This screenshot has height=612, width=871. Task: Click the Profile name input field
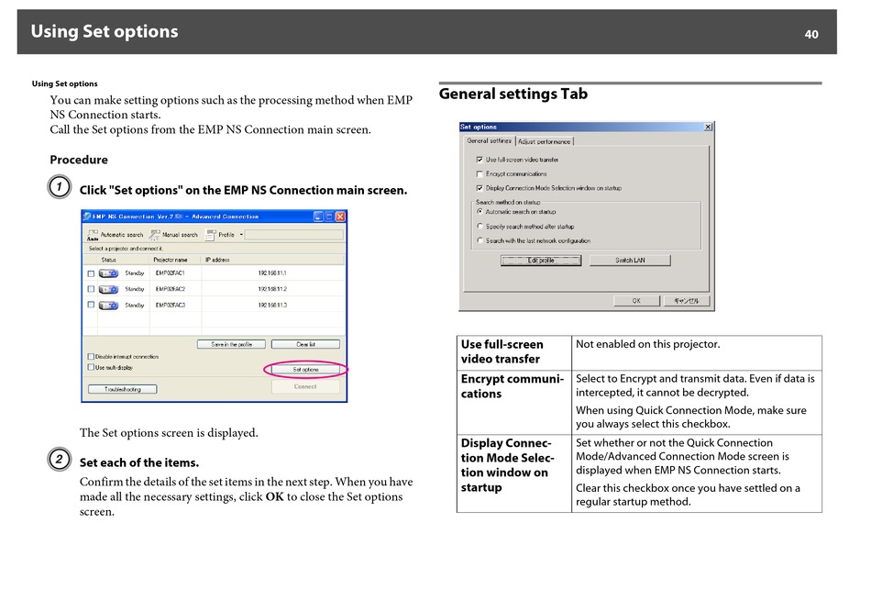point(294,235)
